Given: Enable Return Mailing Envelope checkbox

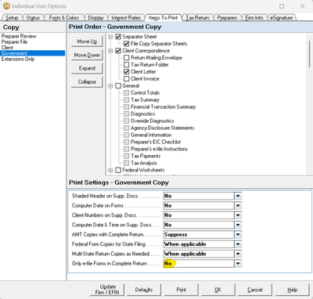Looking at the screenshot, I should click(127, 58).
